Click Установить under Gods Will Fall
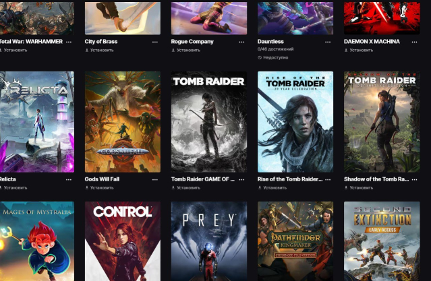The image size is (431, 281). (x=100, y=188)
